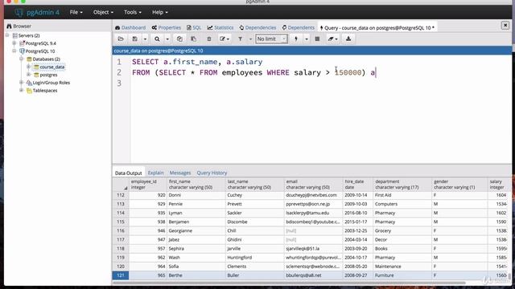The width and height of the screenshot is (515, 289).
Task: Select the postgres database item
Action: click(48, 75)
